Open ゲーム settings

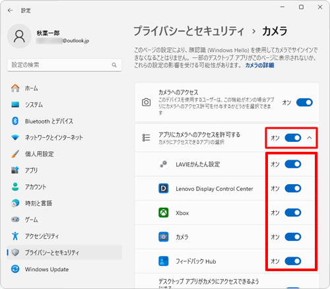coord(65,220)
